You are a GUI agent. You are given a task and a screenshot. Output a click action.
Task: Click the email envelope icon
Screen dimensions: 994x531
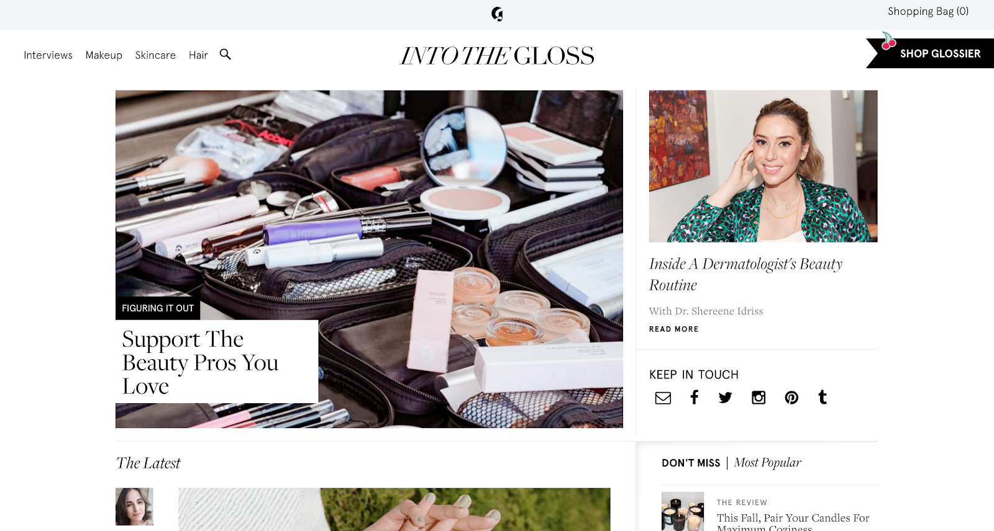(x=663, y=398)
